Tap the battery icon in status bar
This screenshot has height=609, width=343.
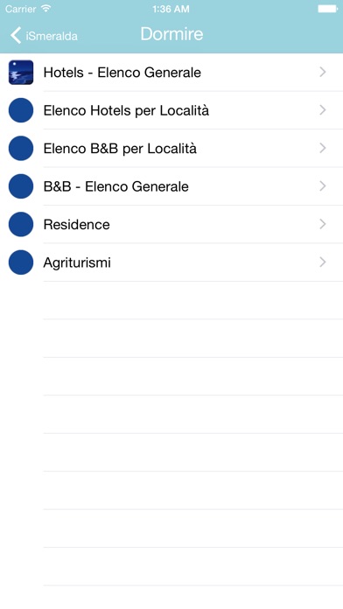[328, 9]
